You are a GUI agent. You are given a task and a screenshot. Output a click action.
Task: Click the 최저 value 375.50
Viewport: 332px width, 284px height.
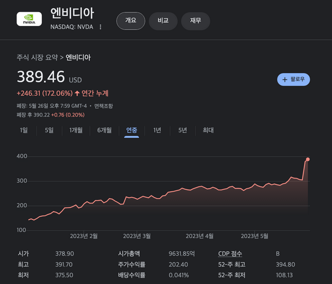click(64, 275)
